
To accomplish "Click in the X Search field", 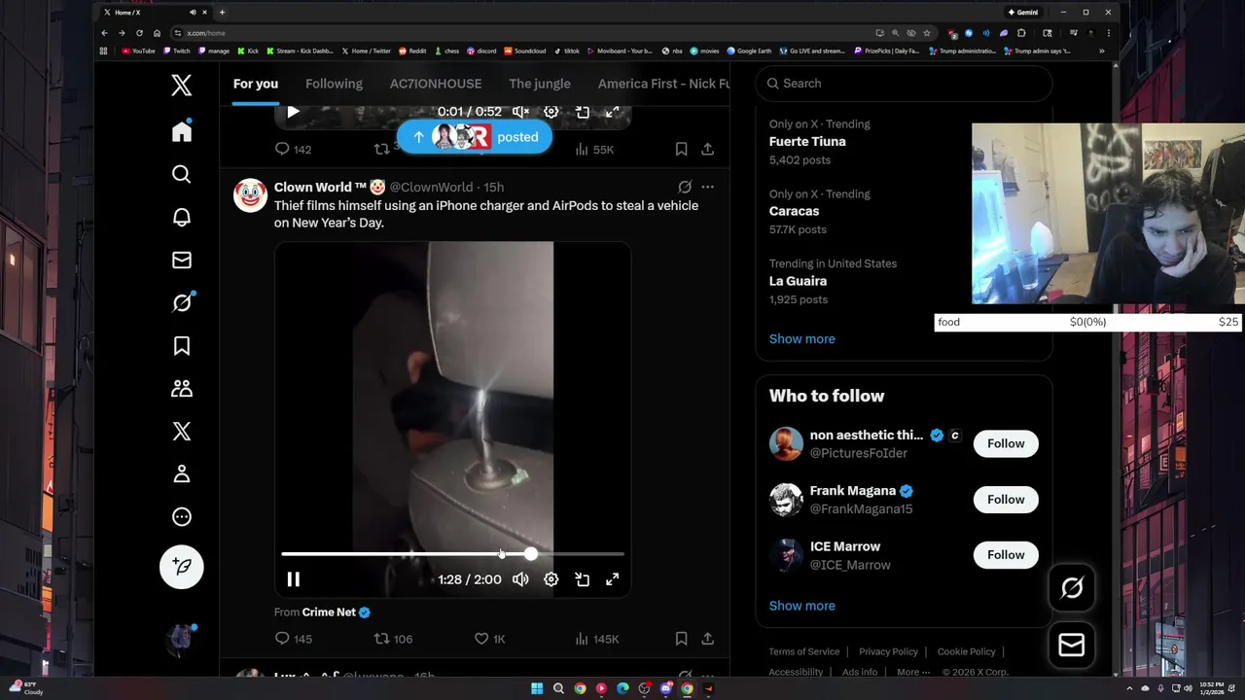I will tap(905, 84).
